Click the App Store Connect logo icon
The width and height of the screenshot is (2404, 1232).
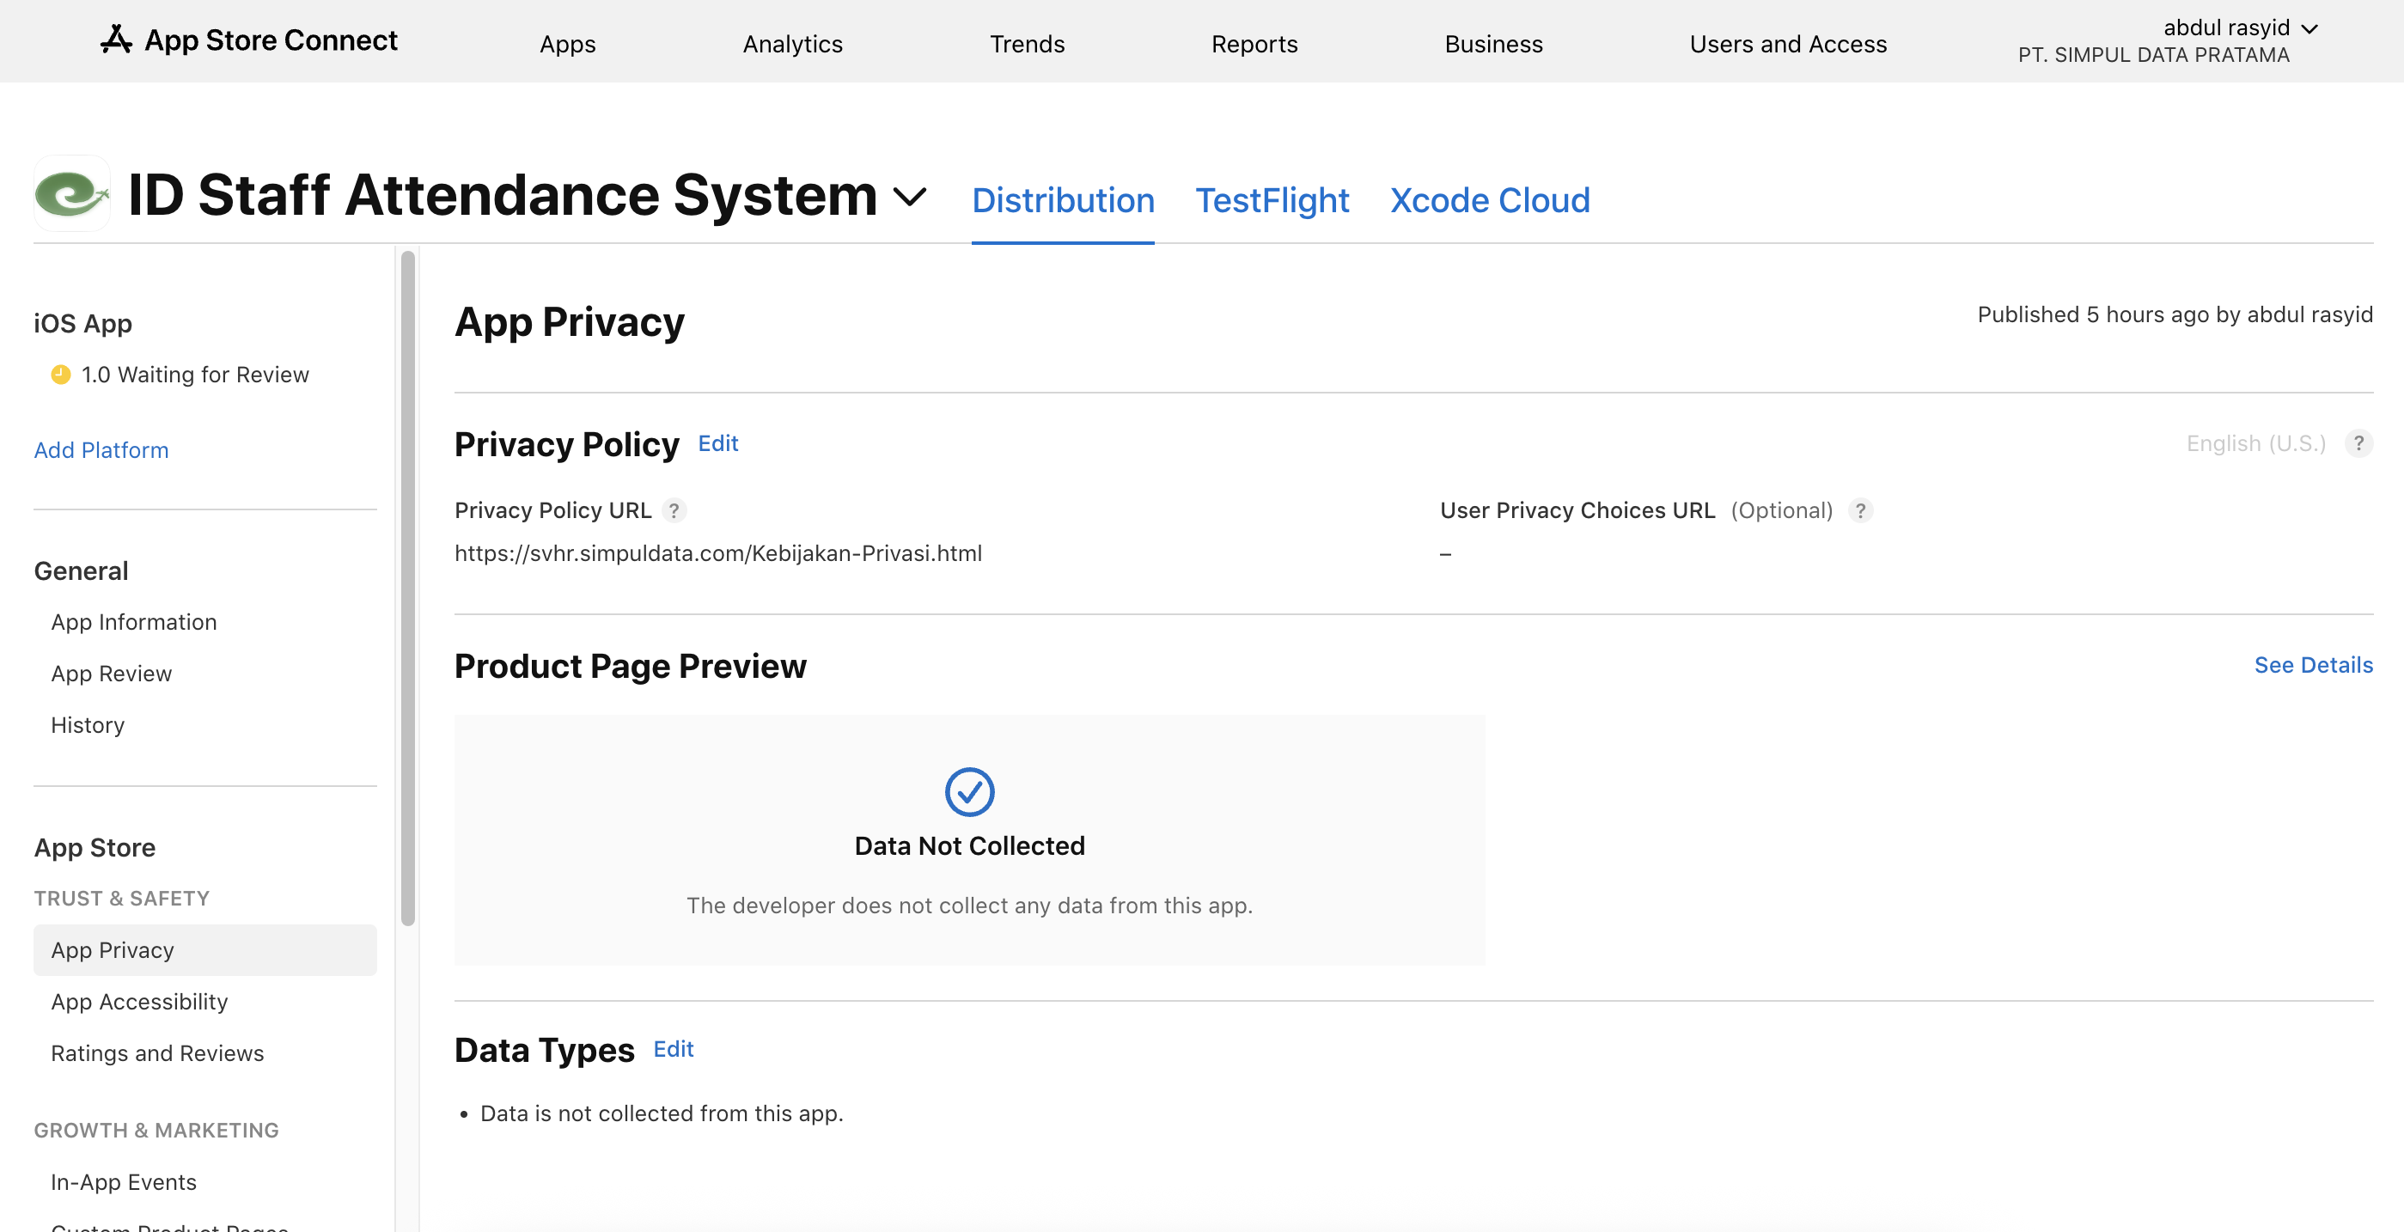(116, 40)
